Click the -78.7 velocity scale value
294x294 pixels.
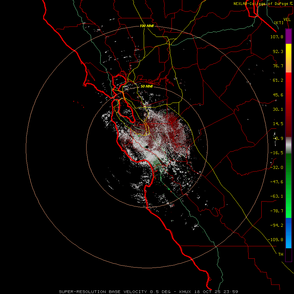coord(277,211)
